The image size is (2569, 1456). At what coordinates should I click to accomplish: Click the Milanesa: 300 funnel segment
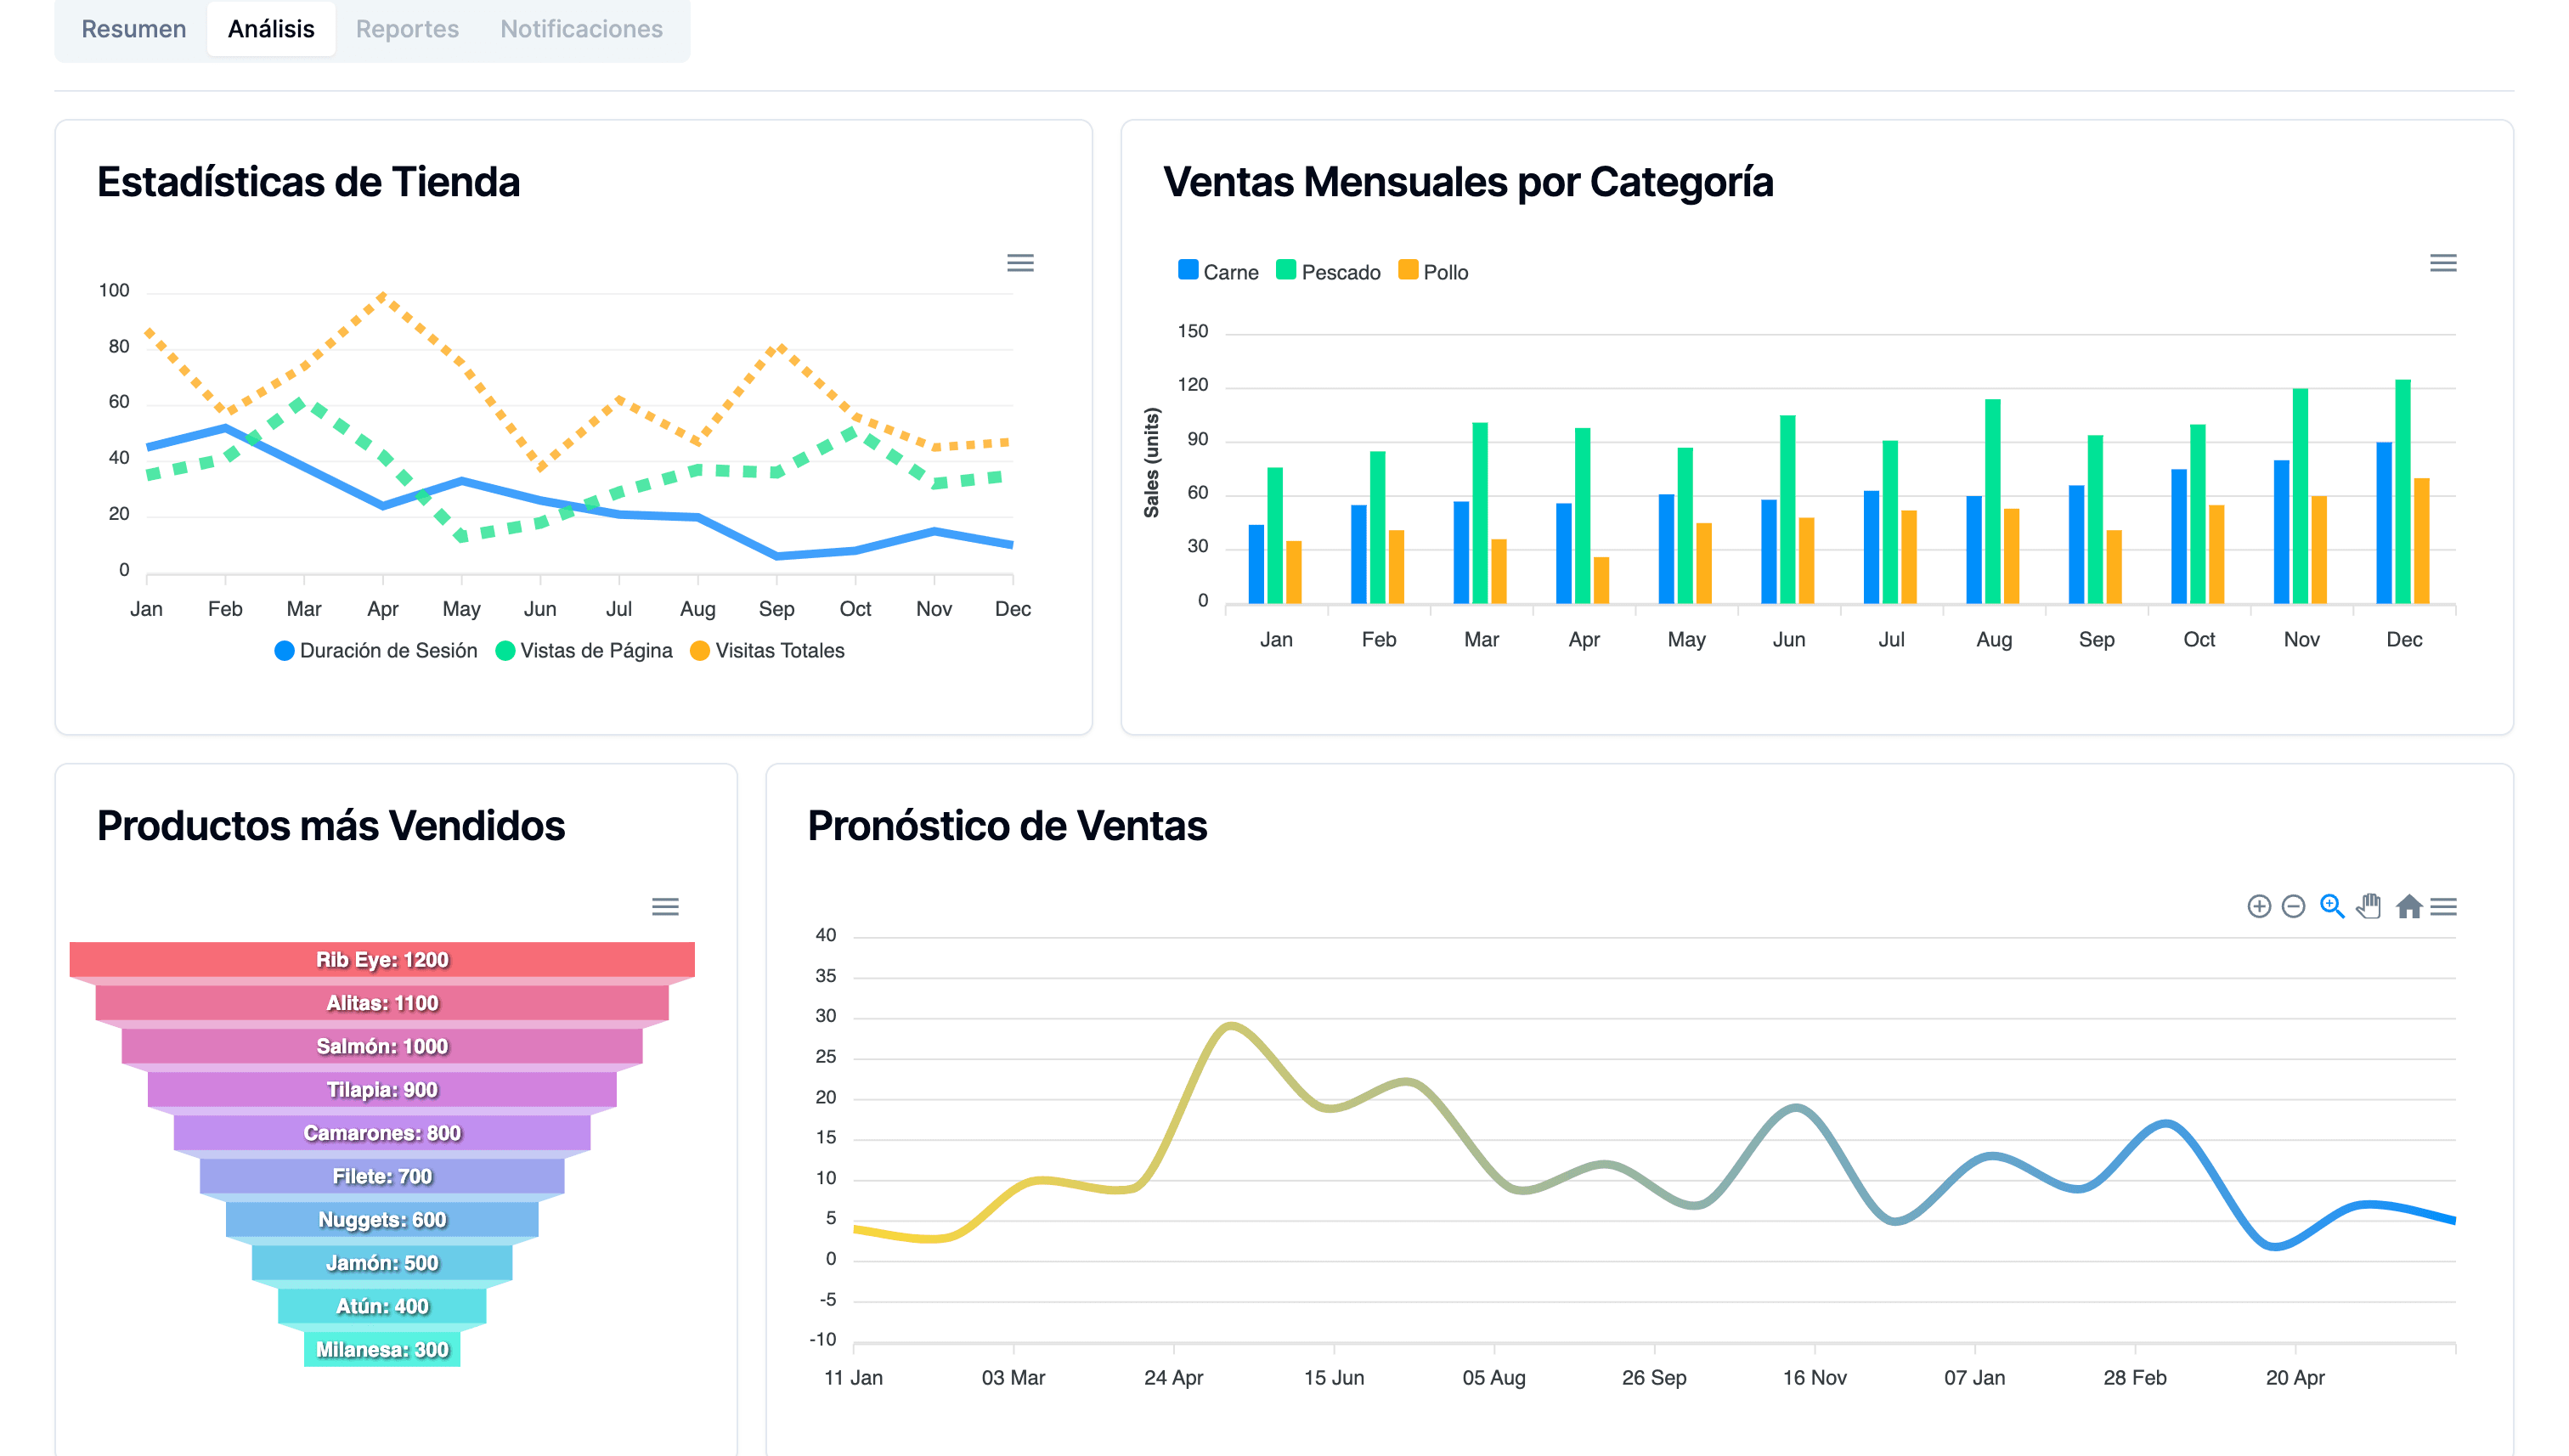(382, 1349)
